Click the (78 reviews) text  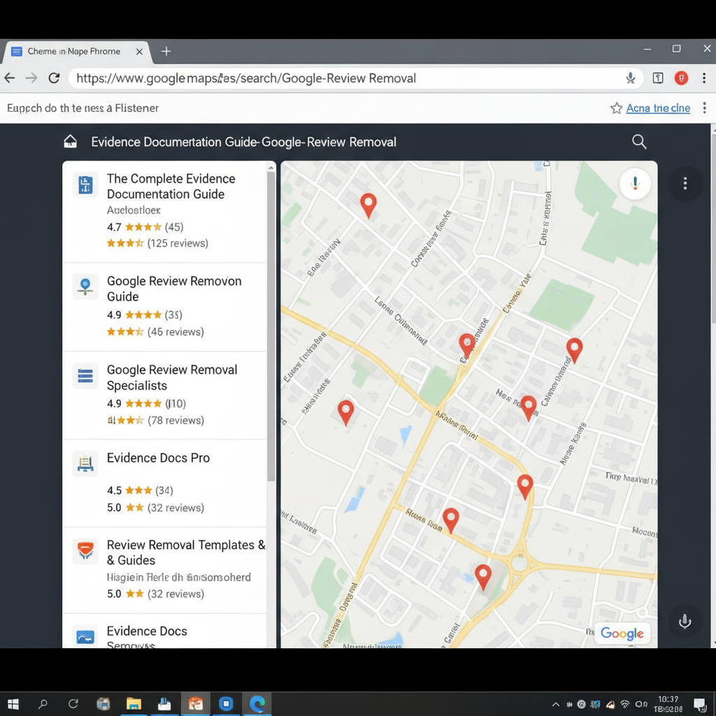click(176, 420)
